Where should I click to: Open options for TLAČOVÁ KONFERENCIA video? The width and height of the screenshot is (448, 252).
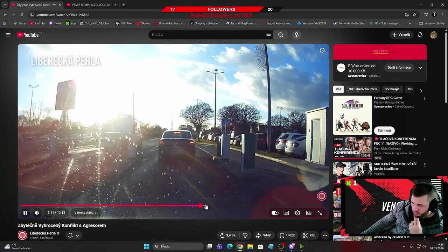[x=425, y=140]
